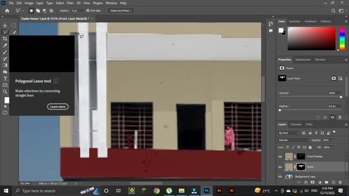Click the Home icon in options bar
Screen dimensions: 349x196
(7, 11)
